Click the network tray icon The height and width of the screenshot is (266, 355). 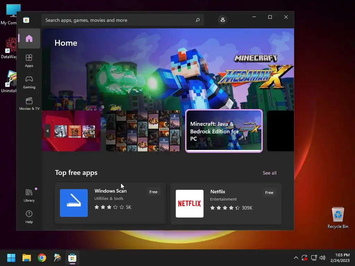(314, 258)
